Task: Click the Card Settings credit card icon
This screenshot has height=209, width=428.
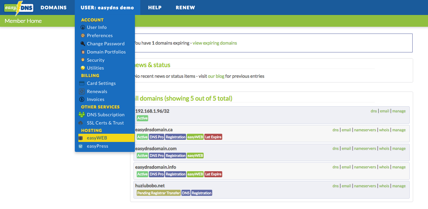Action: point(82,83)
